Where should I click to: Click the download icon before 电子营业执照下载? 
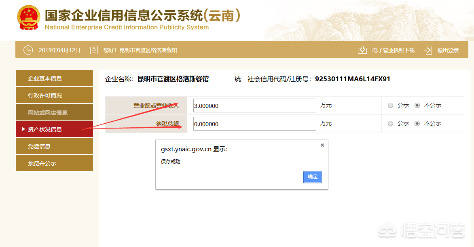(362, 50)
